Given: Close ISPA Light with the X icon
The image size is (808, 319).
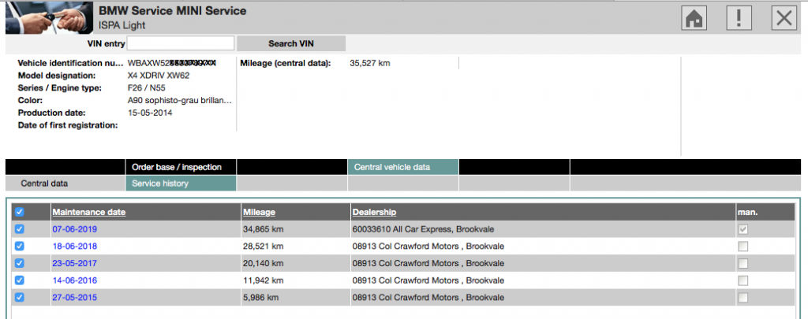Looking at the screenshot, I should point(784,19).
